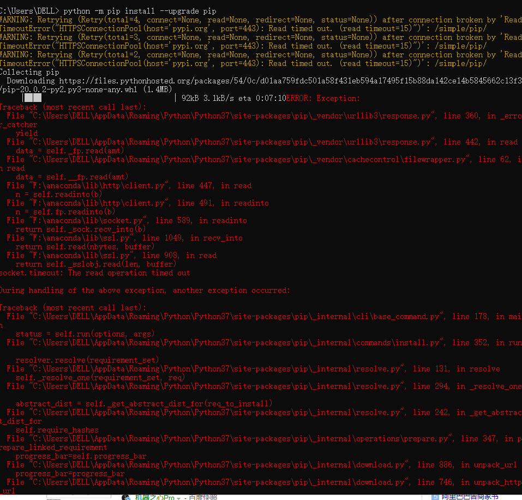Click the base_command.py line 178 reference

click(x=245, y=316)
